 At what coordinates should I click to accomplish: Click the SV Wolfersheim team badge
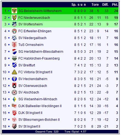pyautogui.click(x=14, y=24)
